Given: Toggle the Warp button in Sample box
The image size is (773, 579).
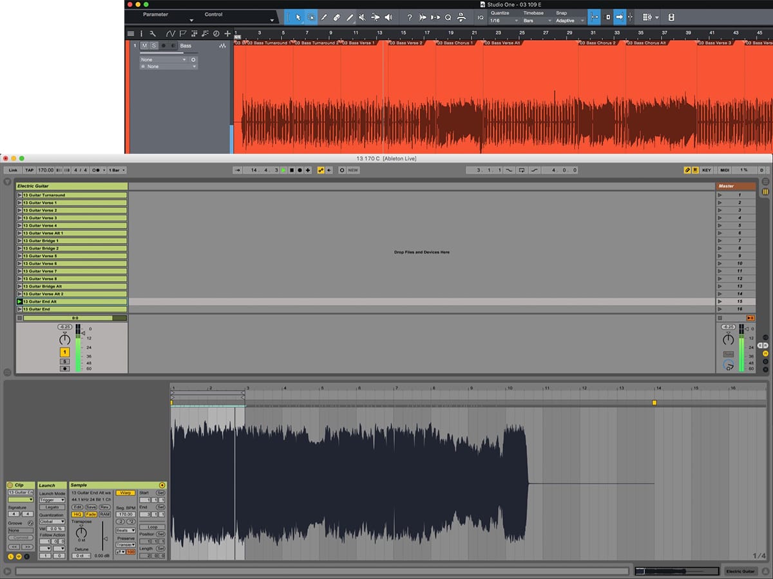Looking at the screenshot, I should [125, 493].
